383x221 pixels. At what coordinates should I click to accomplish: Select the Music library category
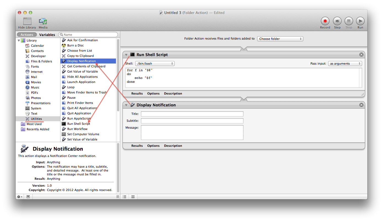coord(35,87)
